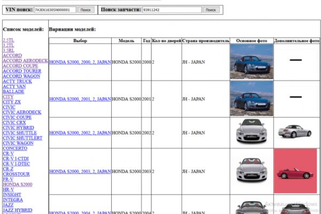Open CIVIC WAGON link

[18, 143]
